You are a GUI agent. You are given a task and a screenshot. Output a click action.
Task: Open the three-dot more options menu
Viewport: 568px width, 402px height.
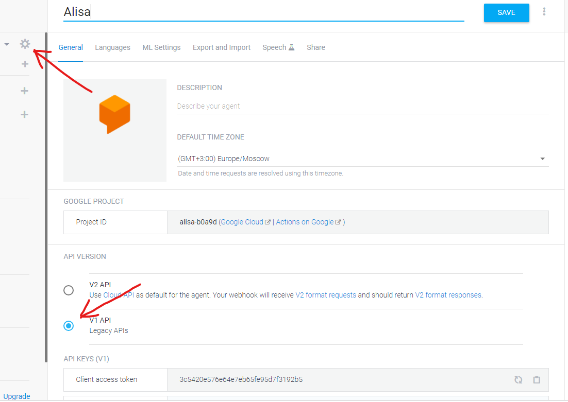click(544, 12)
